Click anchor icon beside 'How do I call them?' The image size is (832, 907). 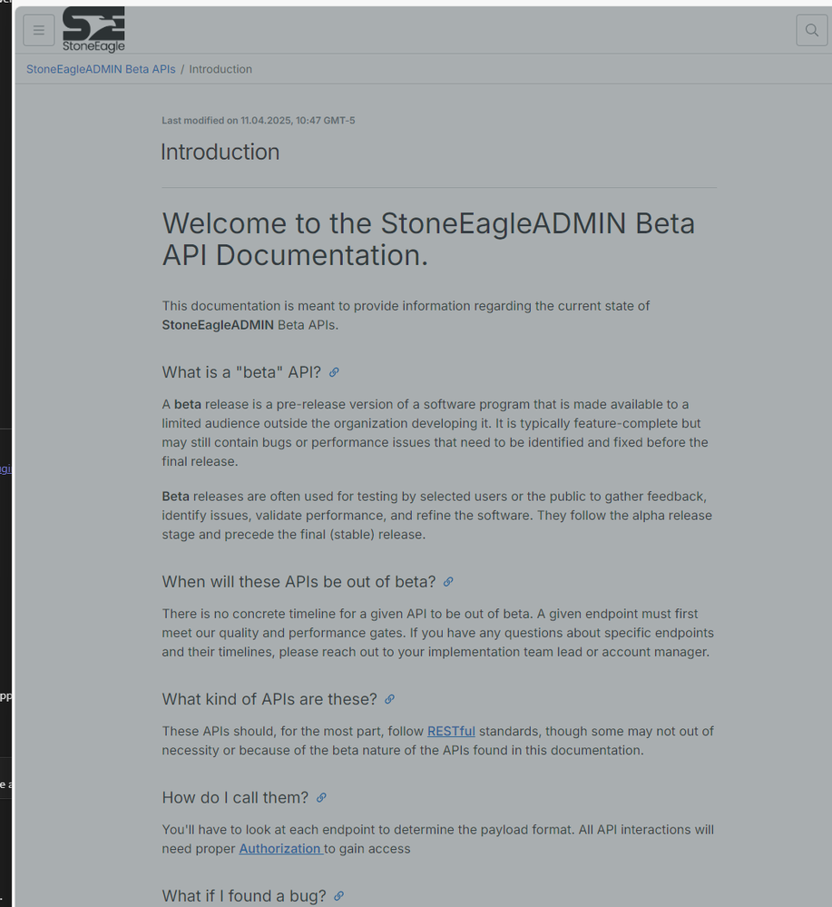[x=321, y=798]
